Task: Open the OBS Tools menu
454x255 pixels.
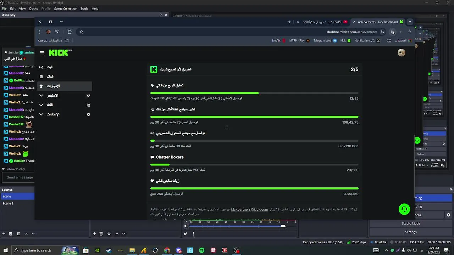Action: pos(84,8)
